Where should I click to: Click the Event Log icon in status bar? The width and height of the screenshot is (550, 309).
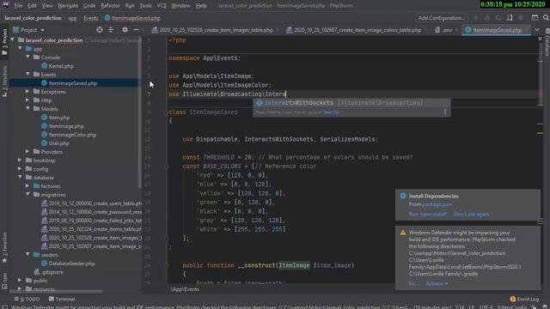click(x=512, y=300)
